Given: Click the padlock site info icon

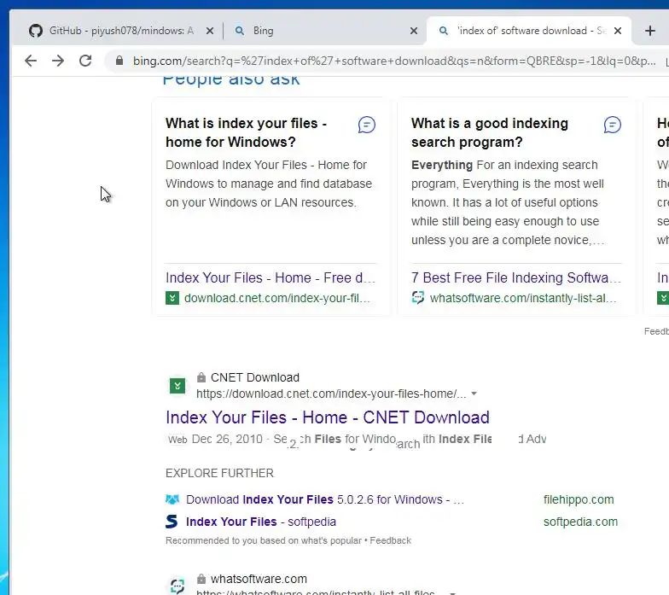Looking at the screenshot, I should [x=119, y=61].
